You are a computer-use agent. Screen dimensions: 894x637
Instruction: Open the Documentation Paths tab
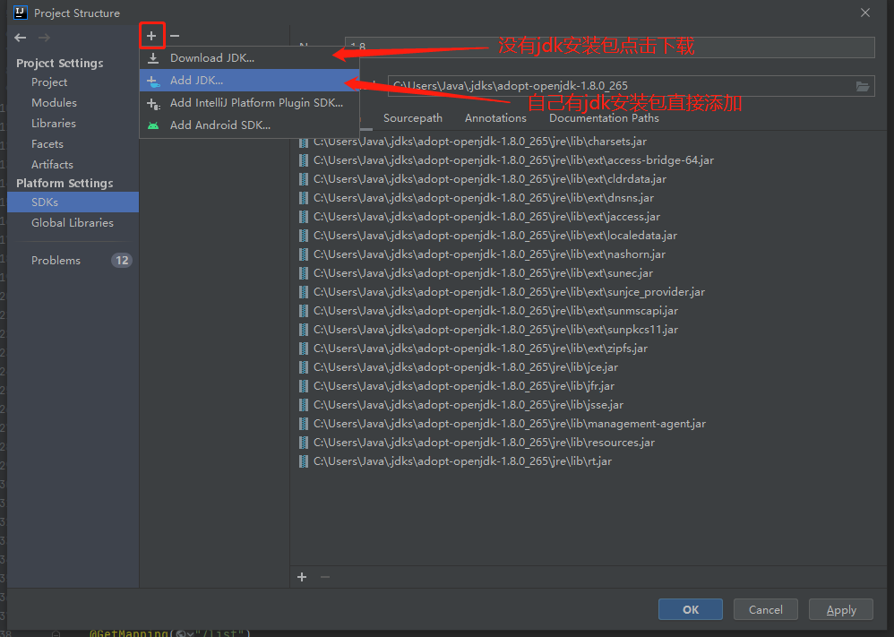[603, 117]
